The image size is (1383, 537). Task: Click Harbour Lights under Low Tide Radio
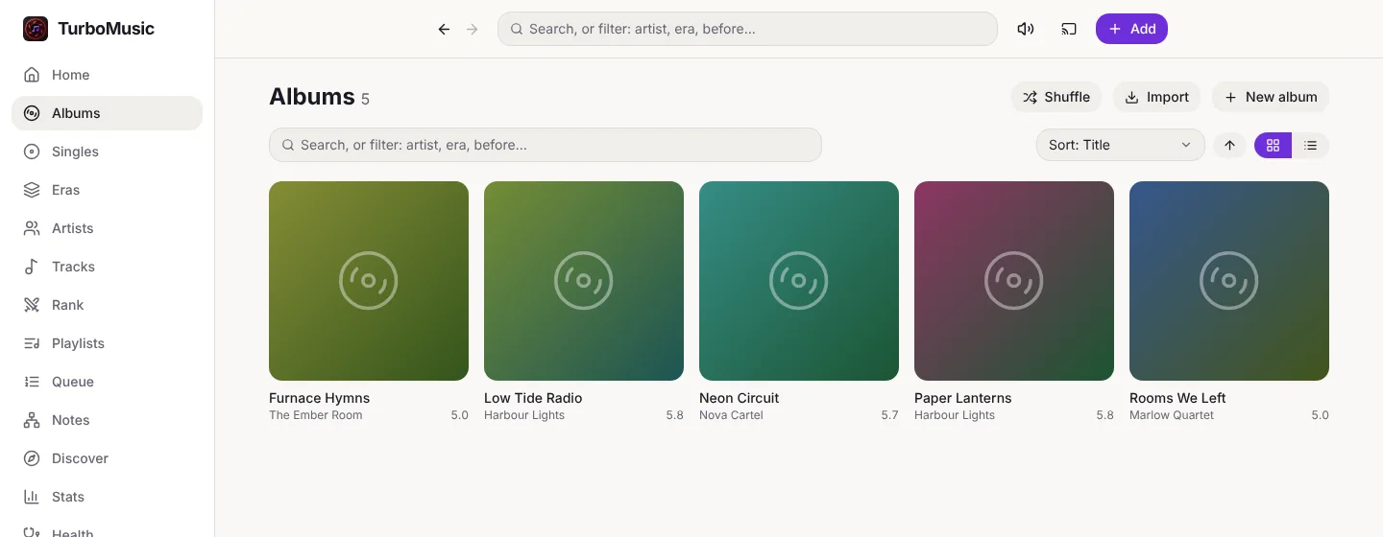pos(524,415)
